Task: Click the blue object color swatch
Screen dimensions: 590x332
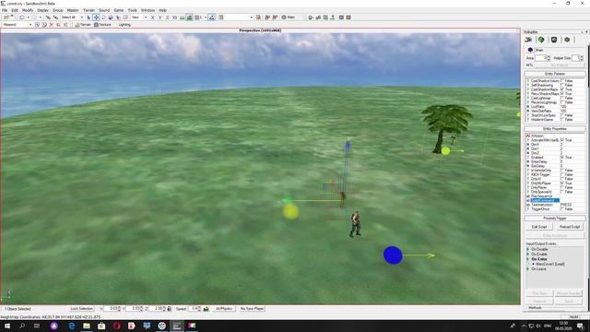Action: [x=530, y=50]
